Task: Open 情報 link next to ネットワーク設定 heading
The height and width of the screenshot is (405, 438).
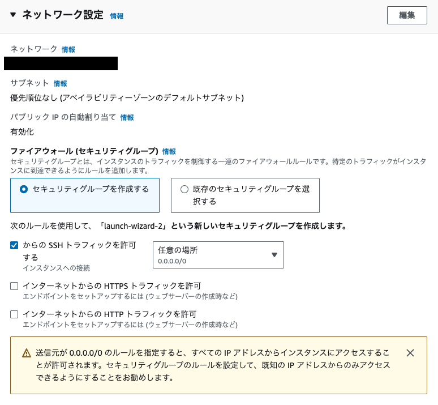Action: click(x=117, y=16)
